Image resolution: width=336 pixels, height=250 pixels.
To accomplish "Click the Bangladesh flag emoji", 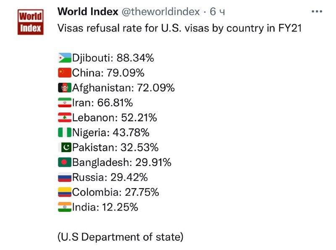I will click(x=65, y=163).
